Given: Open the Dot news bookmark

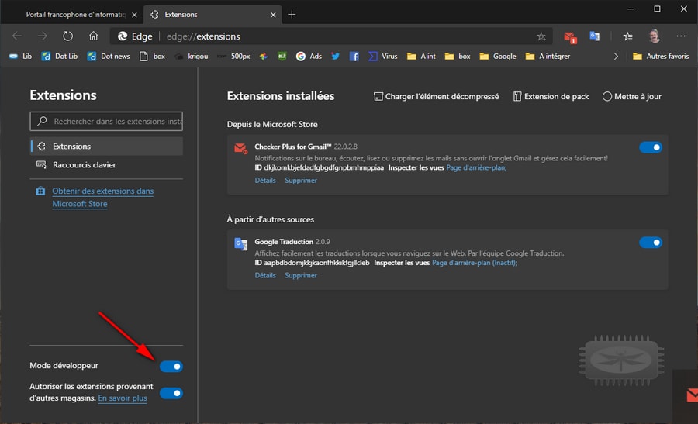Looking at the screenshot, I should coord(109,56).
